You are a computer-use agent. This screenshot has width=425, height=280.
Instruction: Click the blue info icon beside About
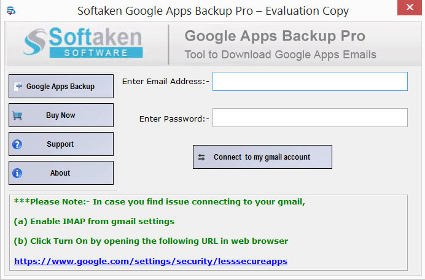tap(17, 173)
